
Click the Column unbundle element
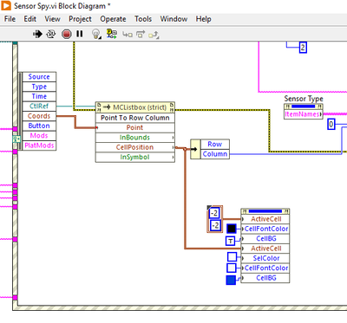pyautogui.click(x=214, y=154)
